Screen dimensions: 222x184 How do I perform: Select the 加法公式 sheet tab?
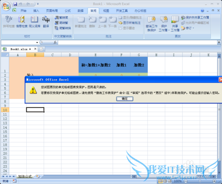[25, 176]
